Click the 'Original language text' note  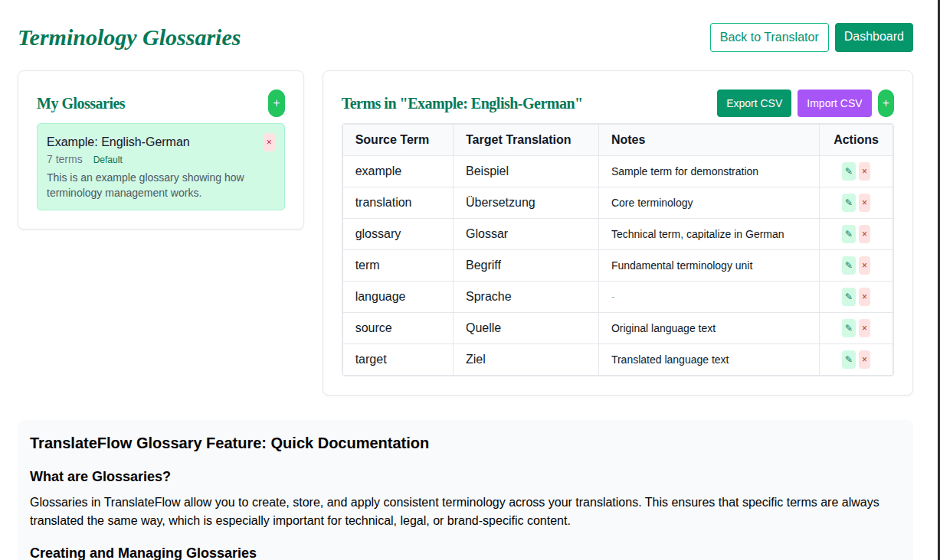[663, 328]
